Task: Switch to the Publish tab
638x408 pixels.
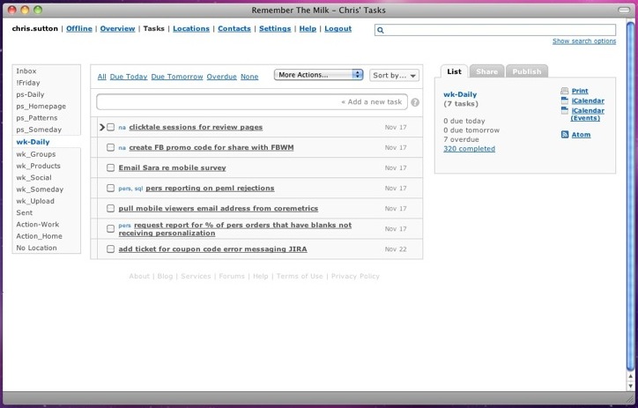Action: 527,71
